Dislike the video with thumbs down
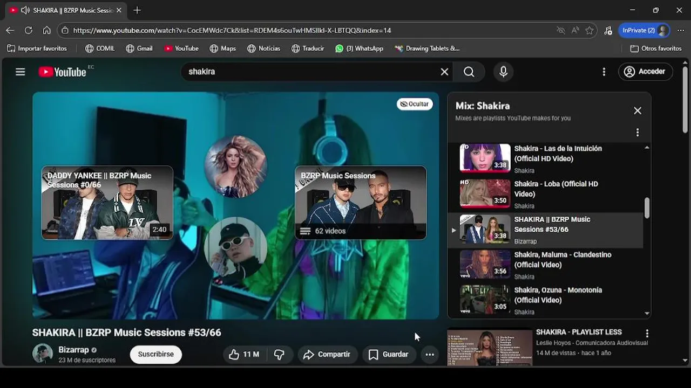The height and width of the screenshot is (388, 691). coord(279,354)
